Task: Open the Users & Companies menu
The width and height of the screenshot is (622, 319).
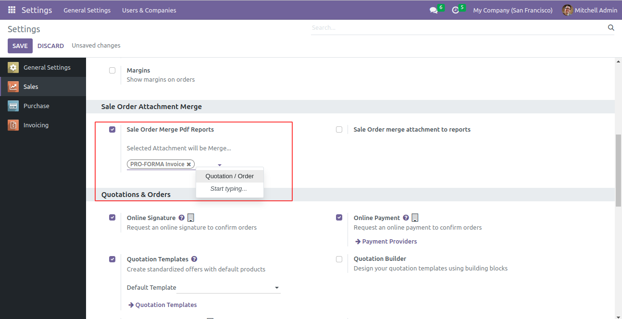Action: pos(149,10)
